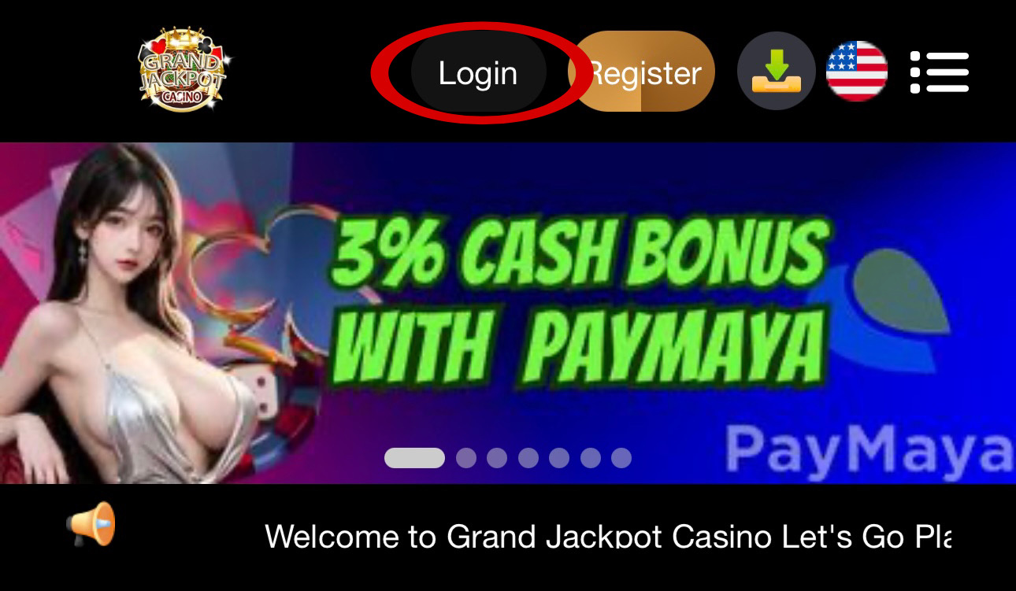Viewport: 1016px width, 591px height.
Task: Jump to the second banner slide dot
Action: pyautogui.click(x=466, y=458)
